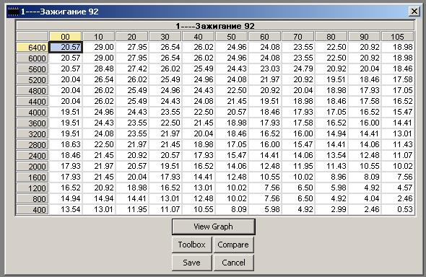Click cell 4.04 in row 800
The width and height of the screenshot is (426, 277).
[x=365, y=198]
